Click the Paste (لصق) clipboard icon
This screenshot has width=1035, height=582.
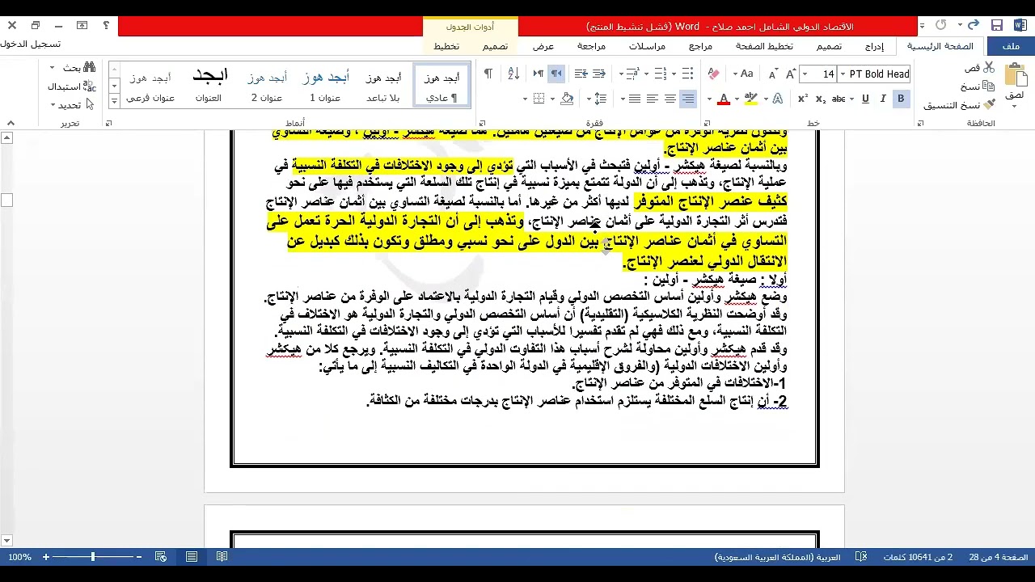(1015, 74)
